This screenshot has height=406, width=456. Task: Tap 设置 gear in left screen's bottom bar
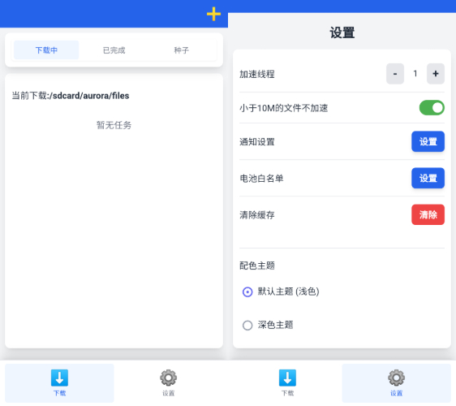coord(169,382)
